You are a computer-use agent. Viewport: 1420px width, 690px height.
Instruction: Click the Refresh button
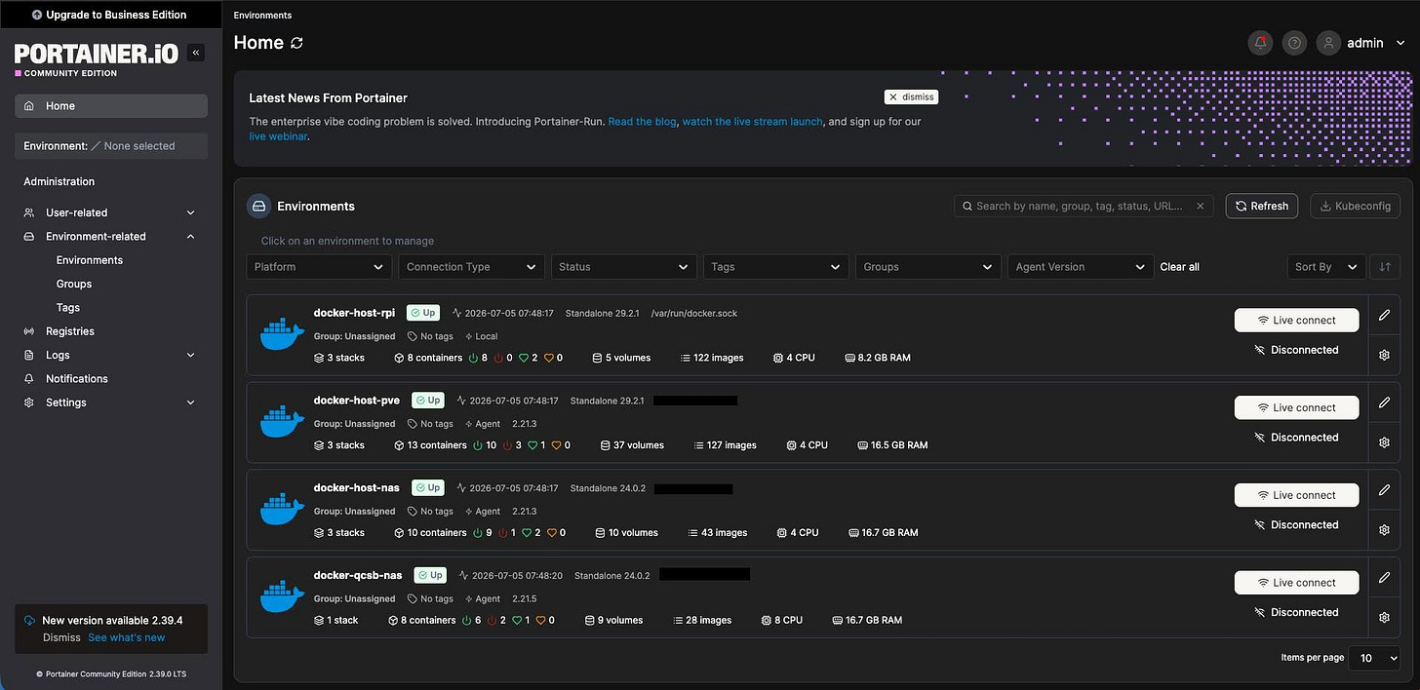point(1261,206)
